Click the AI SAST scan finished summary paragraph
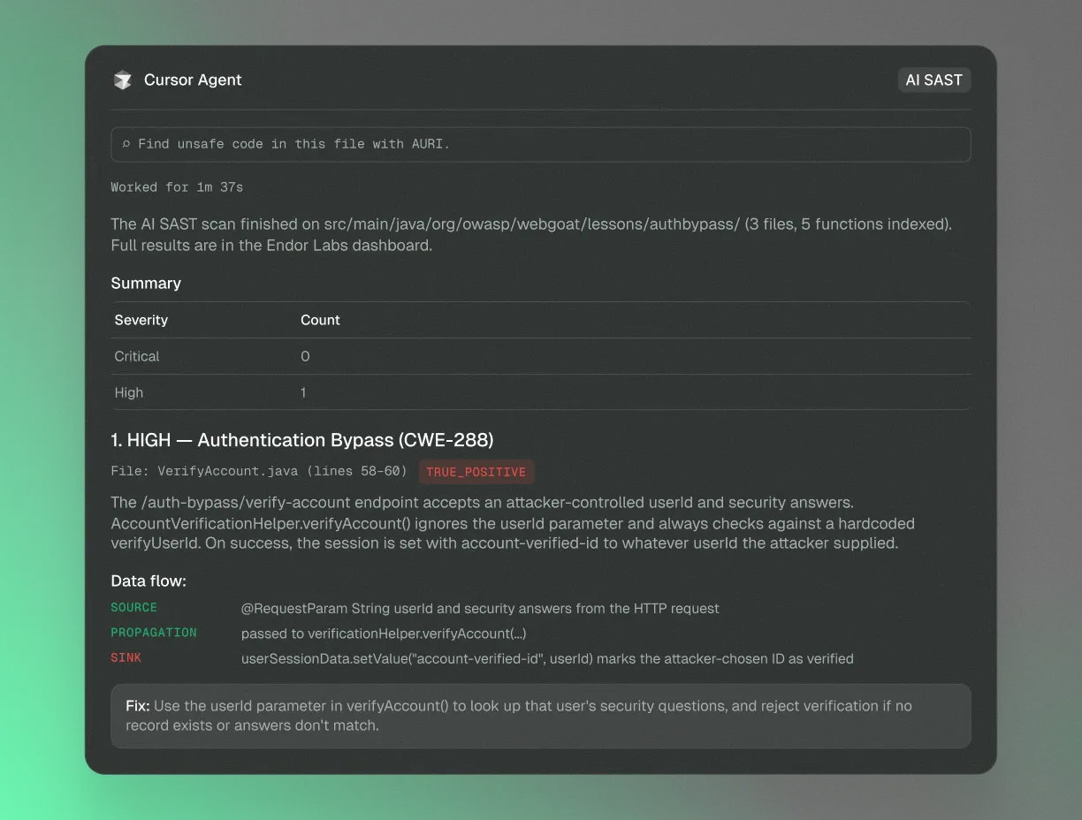1082x820 pixels. (531, 234)
